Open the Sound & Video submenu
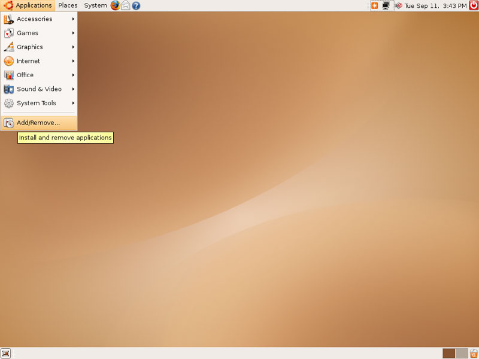Screen dimensions: 479x359 coord(39,89)
